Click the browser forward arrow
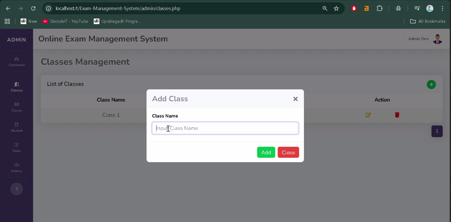 (x=20, y=8)
